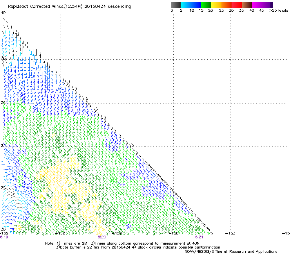The image size is (290, 254).
Task: Click the blue 10-15 knots legend segment
Action: tap(196, 5)
